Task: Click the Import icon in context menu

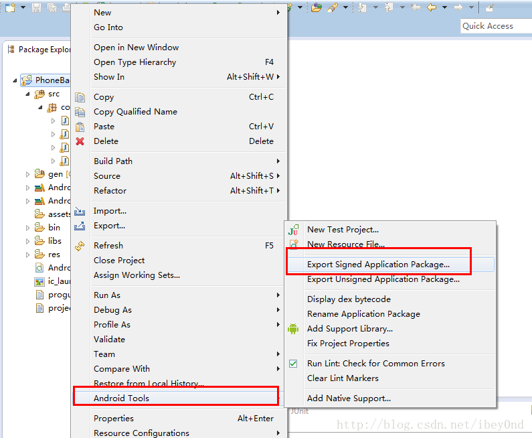Action: (80, 211)
